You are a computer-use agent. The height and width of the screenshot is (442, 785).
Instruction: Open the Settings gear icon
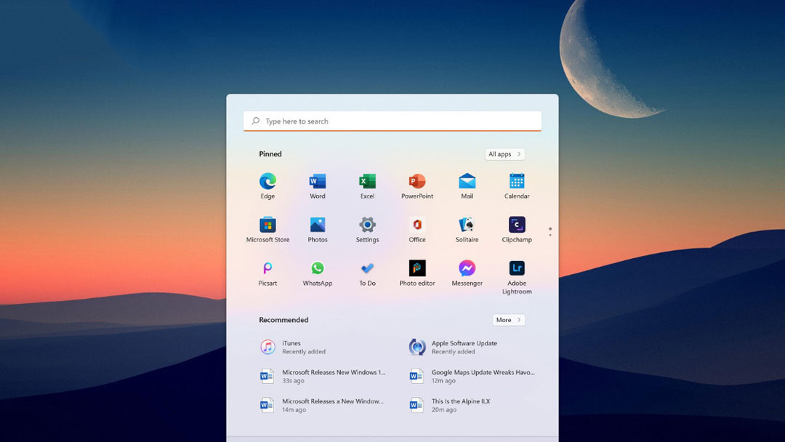[x=367, y=225]
